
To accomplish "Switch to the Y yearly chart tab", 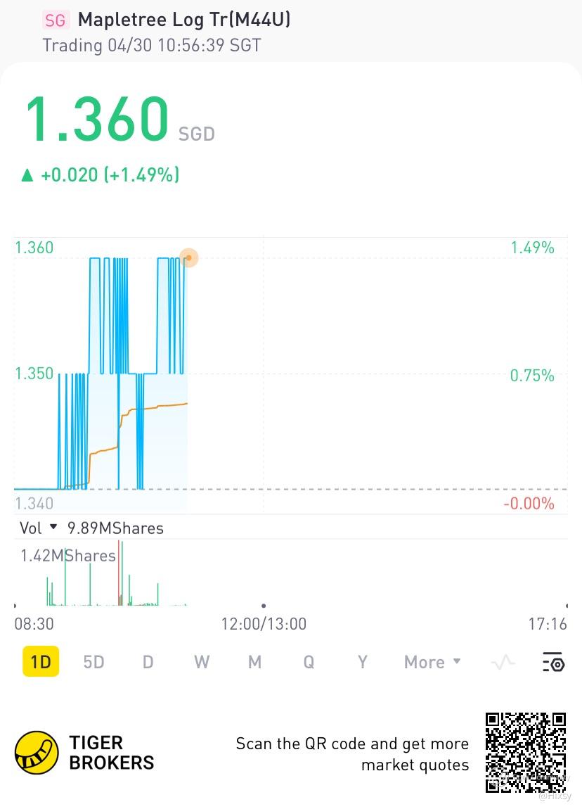I will pos(362,662).
